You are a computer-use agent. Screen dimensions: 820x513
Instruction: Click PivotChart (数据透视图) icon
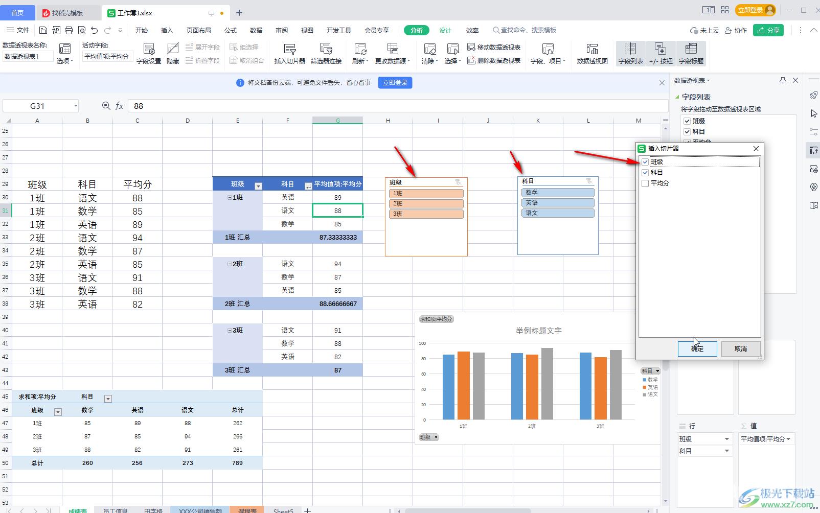(593, 54)
